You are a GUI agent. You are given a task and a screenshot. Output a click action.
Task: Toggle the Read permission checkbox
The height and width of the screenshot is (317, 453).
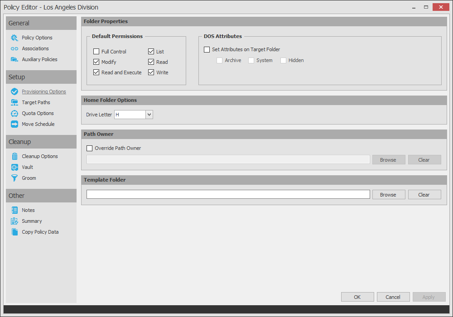pyautogui.click(x=151, y=62)
